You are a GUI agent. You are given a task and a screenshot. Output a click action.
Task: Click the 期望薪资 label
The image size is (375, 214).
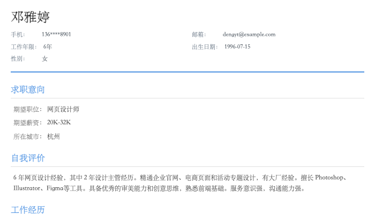pos(27,123)
